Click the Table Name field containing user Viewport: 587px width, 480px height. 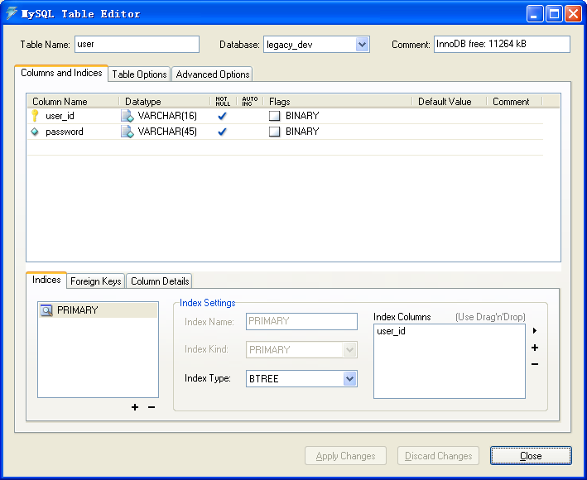click(x=137, y=44)
